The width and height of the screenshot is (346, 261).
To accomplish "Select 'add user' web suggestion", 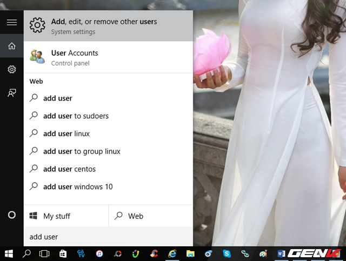I will (x=108, y=98).
